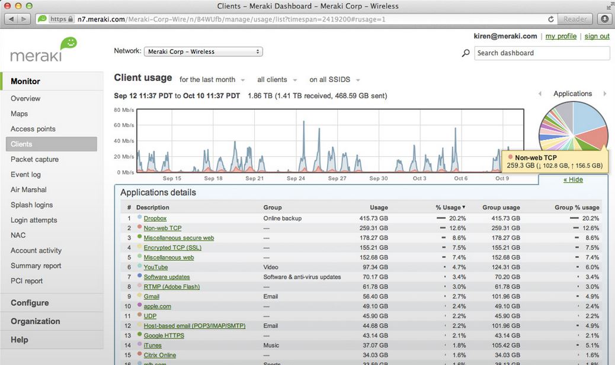Screen dimensions: 615x365
Task: Click the Reader button in the address bar
Action: coord(575,19)
